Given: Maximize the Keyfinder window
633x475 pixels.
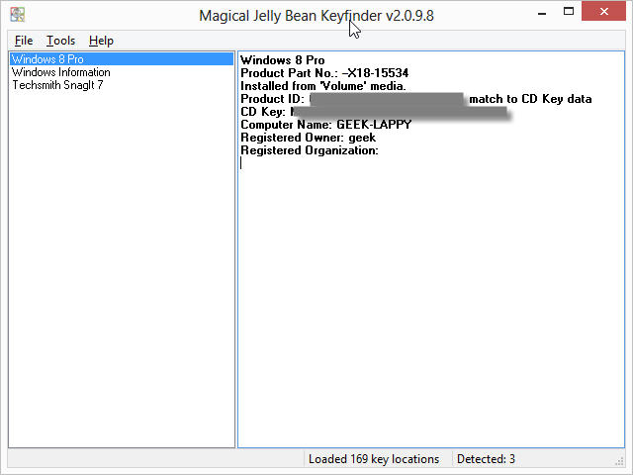Looking at the screenshot, I should [569, 11].
